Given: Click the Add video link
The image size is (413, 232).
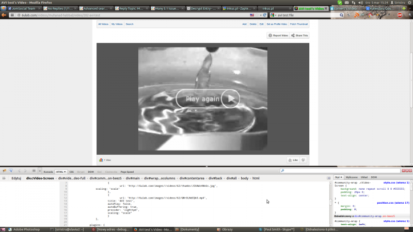Looking at the screenshot, I should coord(244,24).
